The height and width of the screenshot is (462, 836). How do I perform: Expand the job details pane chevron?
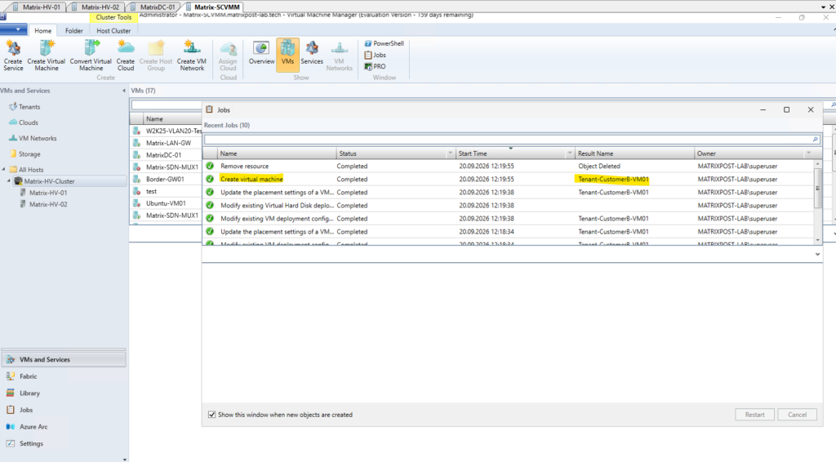point(817,254)
